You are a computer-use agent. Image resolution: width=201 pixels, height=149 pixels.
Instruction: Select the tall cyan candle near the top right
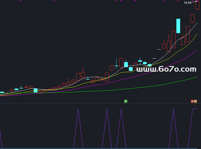click(x=178, y=26)
